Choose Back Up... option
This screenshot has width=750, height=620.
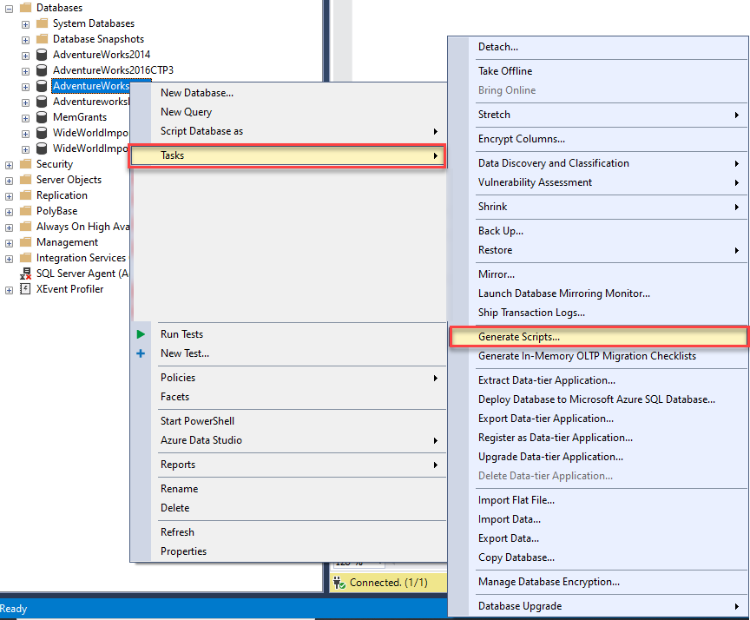[x=598, y=231]
